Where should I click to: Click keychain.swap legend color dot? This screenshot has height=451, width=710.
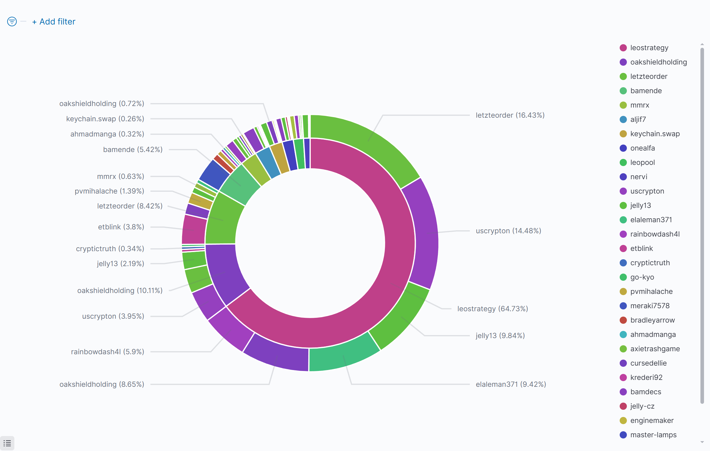tap(623, 134)
